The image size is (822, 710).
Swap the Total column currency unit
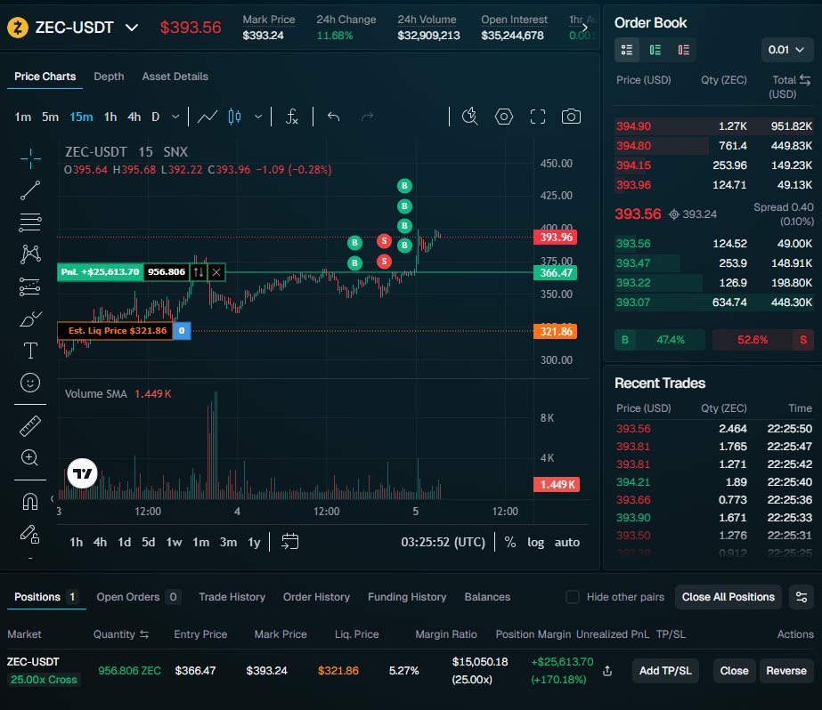(x=805, y=80)
